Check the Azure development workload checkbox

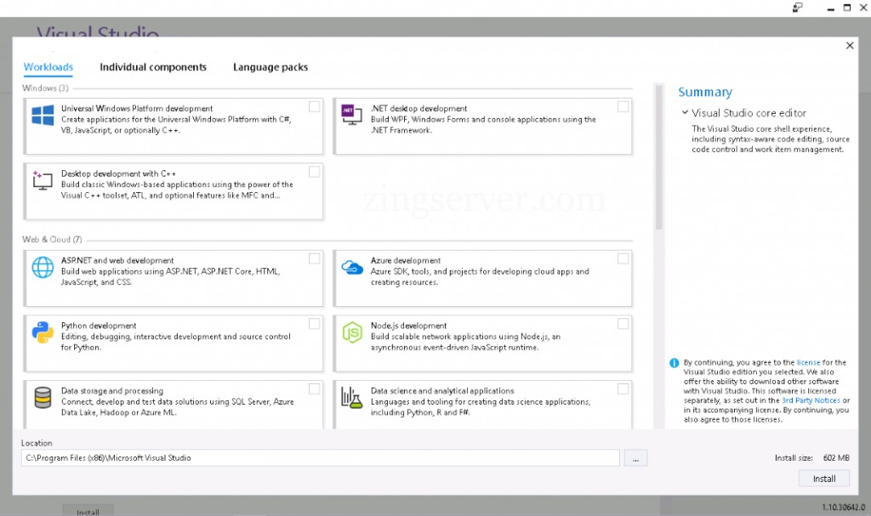[x=623, y=258]
